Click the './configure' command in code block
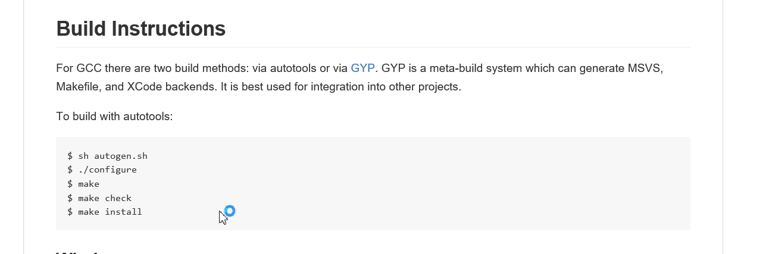 tap(107, 170)
